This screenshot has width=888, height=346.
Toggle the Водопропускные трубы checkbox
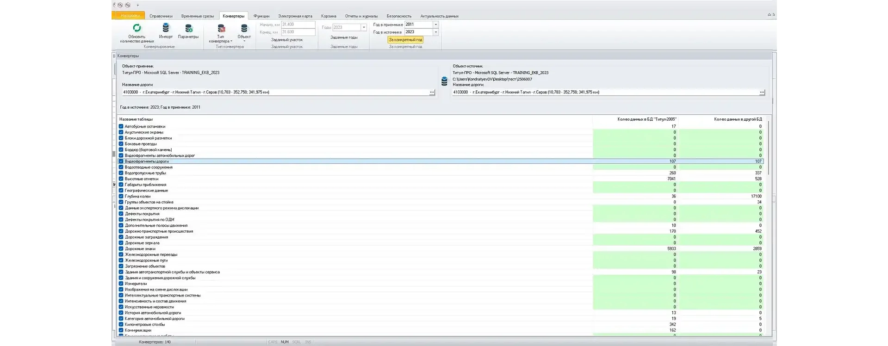[x=121, y=173]
